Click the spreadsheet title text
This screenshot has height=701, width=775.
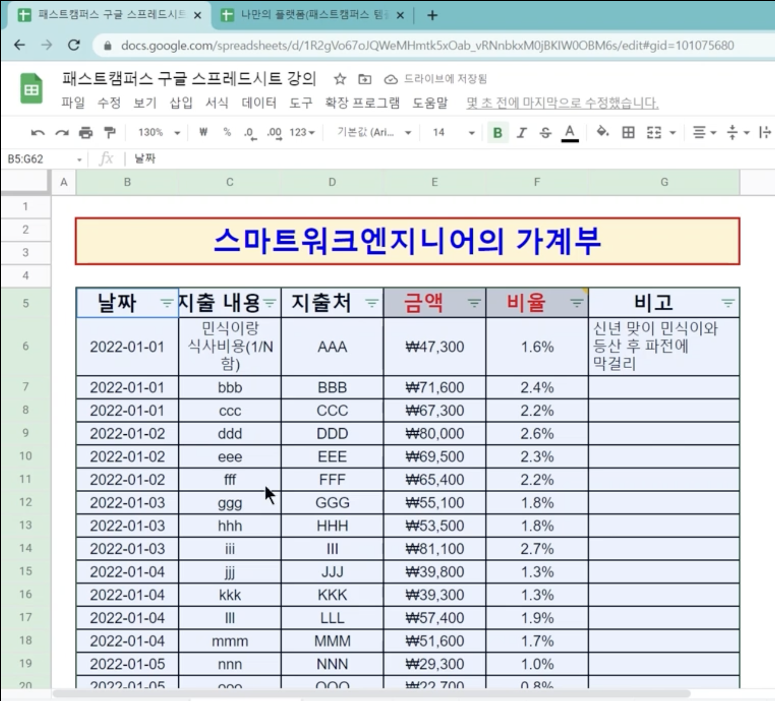[x=189, y=79]
